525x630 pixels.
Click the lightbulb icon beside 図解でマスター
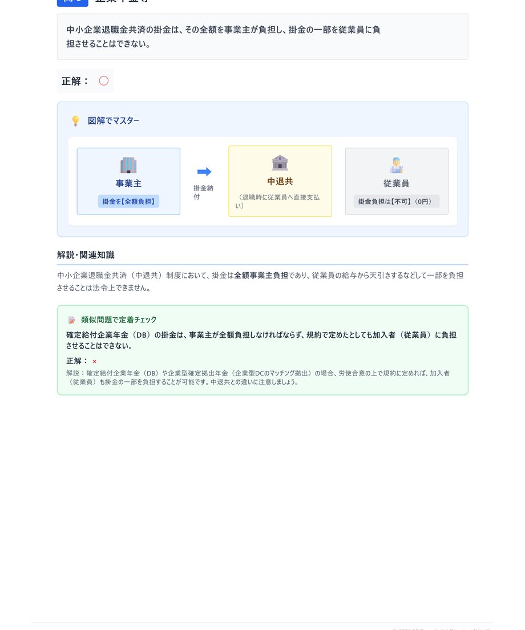coord(75,121)
